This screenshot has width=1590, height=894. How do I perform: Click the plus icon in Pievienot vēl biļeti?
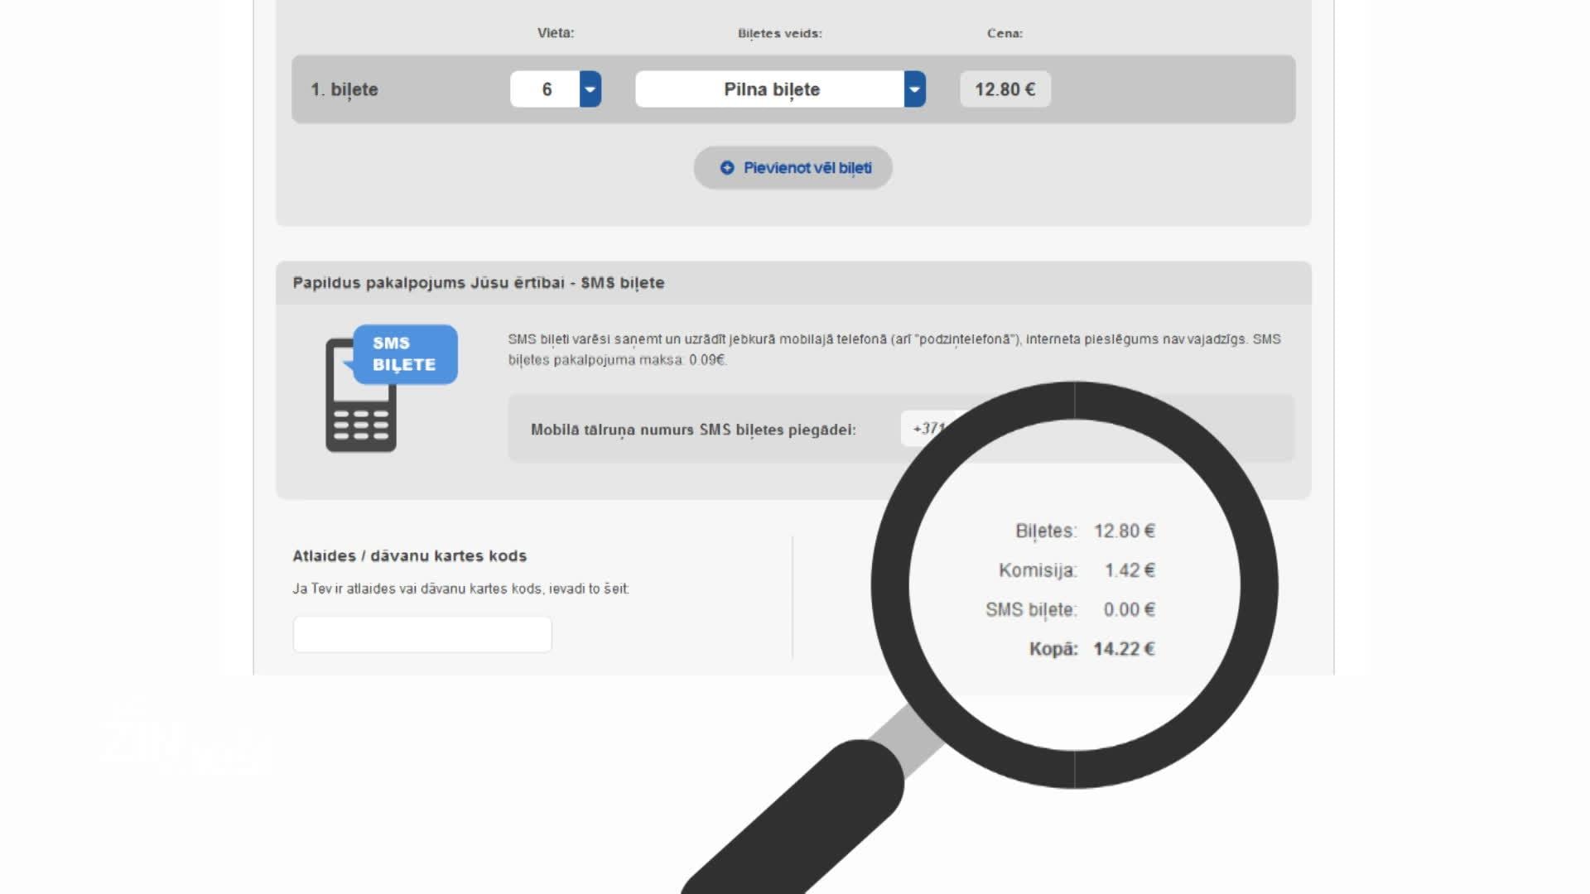[x=726, y=168]
